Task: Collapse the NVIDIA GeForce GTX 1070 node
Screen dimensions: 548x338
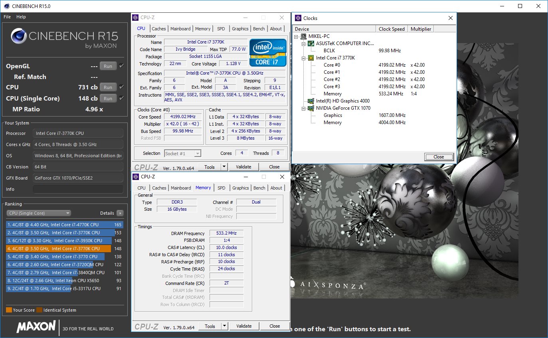Action: pyautogui.click(x=304, y=108)
